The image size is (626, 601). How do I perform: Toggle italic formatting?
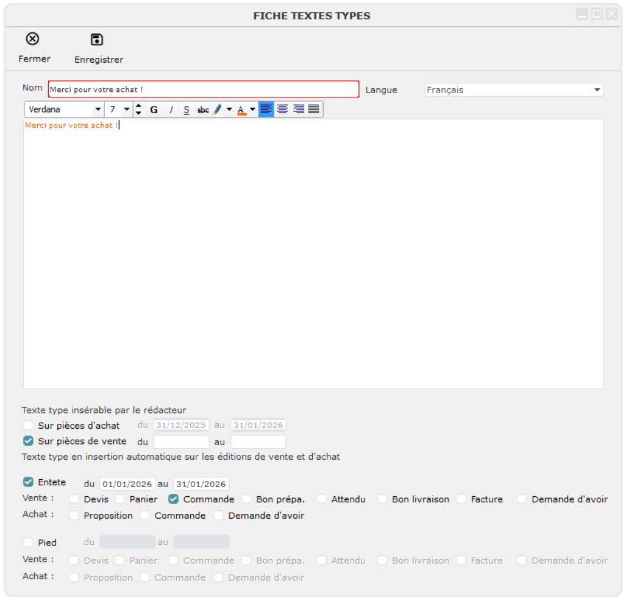171,110
